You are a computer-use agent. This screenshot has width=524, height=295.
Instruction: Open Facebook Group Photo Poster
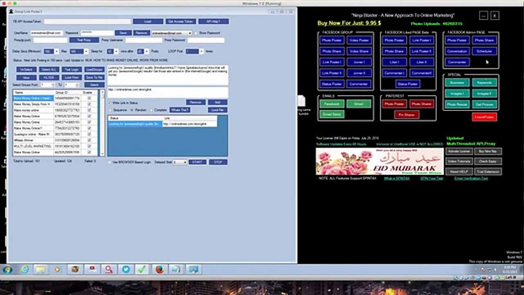coord(332,40)
